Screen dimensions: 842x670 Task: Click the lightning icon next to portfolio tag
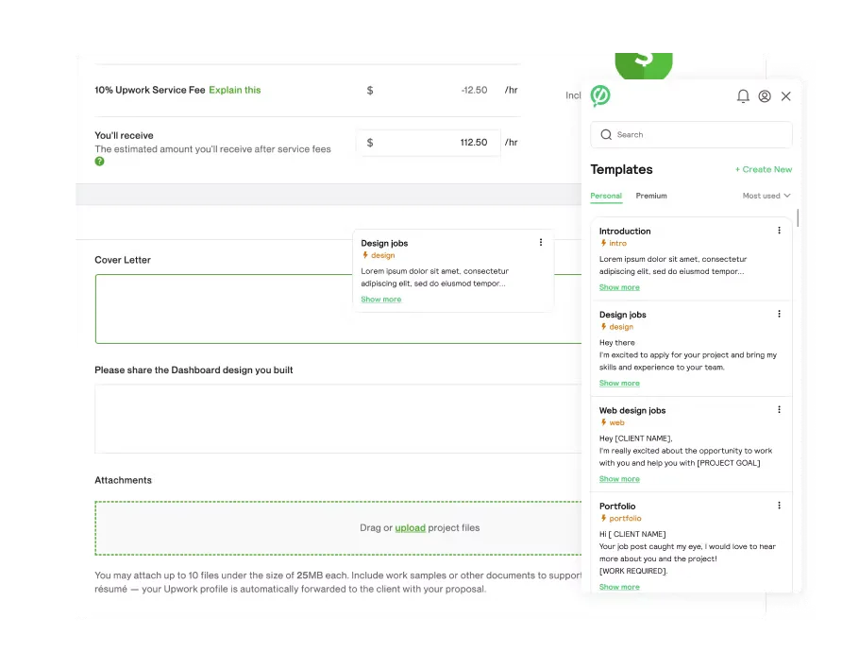coord(603,519)
